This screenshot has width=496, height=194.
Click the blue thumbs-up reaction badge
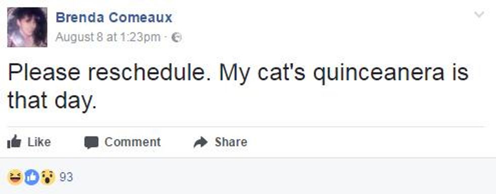[x=31, y=177]
